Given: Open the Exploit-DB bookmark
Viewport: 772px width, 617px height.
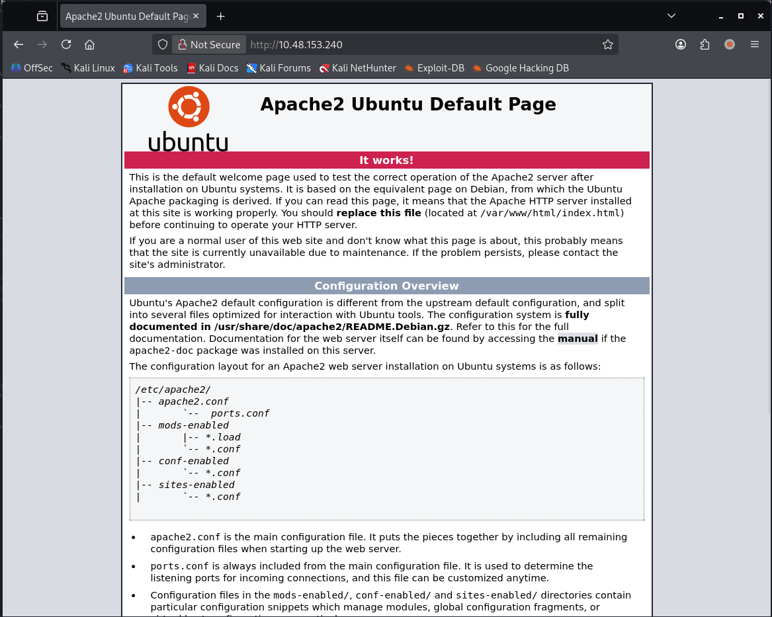Looking at the screenshot, I should (x=434, y=67).
